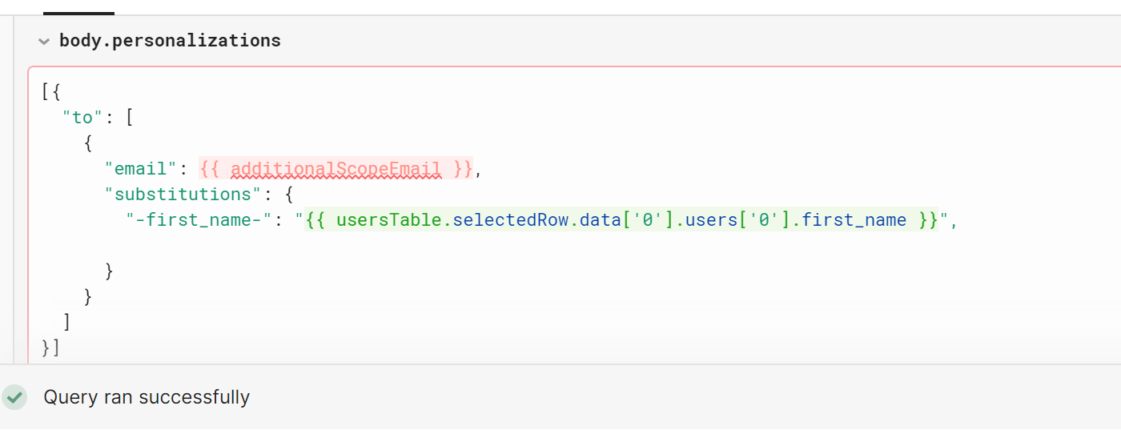Place cursor in the additionalScopeEmail expression
Viewport: 1121px width, 434px height.
point(335,169)
